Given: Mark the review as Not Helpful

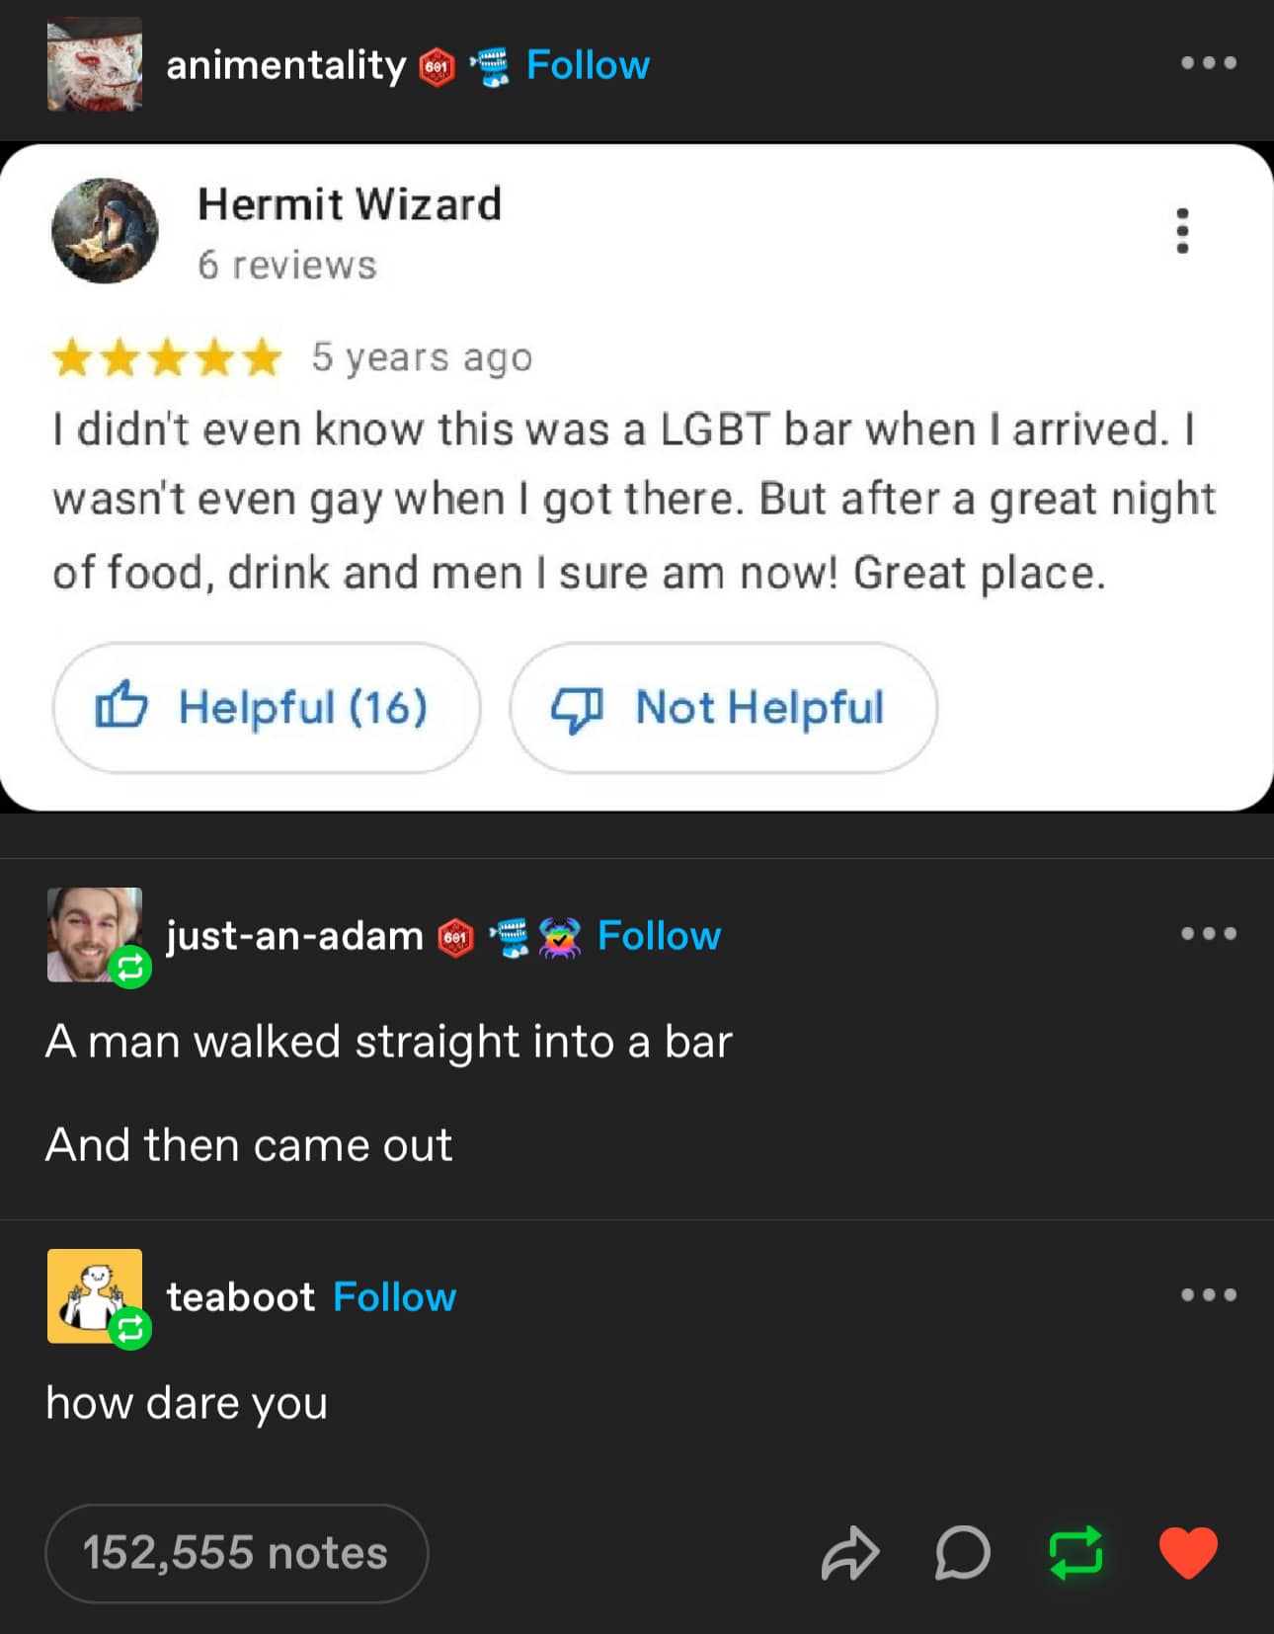Looking at the screenshot, I should point(722,707).
